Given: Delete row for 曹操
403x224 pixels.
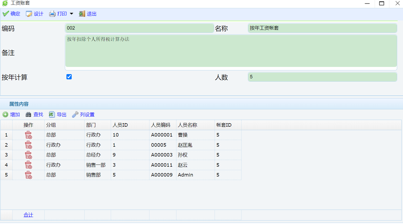Looking at the screenshot, I should (28, 135).
